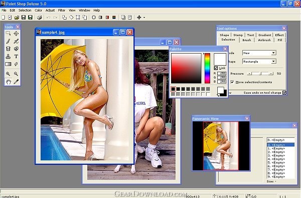The width and height of the screenshot is (301, 198).
Task: Select the effect tool icon
Action: click(16, 64)
